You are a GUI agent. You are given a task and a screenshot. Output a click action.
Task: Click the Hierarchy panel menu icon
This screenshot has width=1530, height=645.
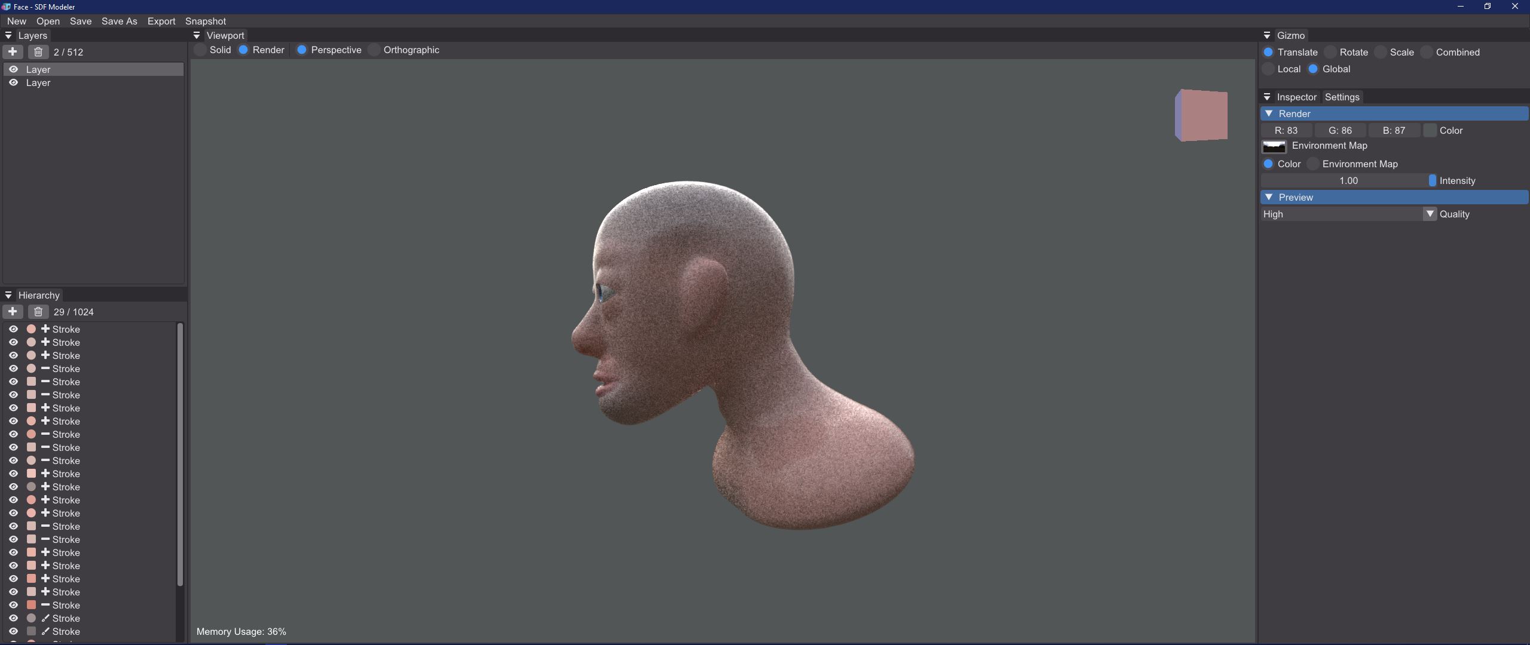click(8, 296)
